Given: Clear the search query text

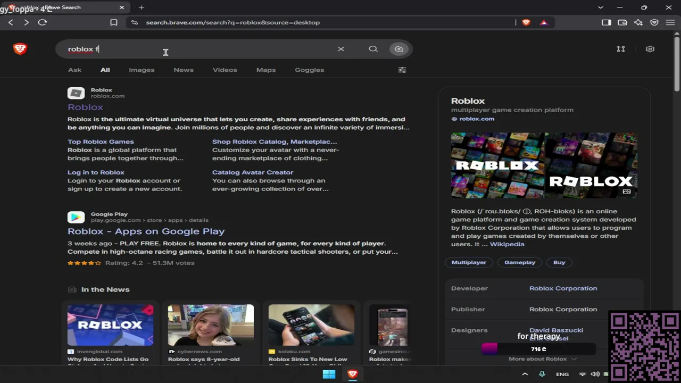Looking at the screenshot, I should pyautogui.click(x=341, y=49).
